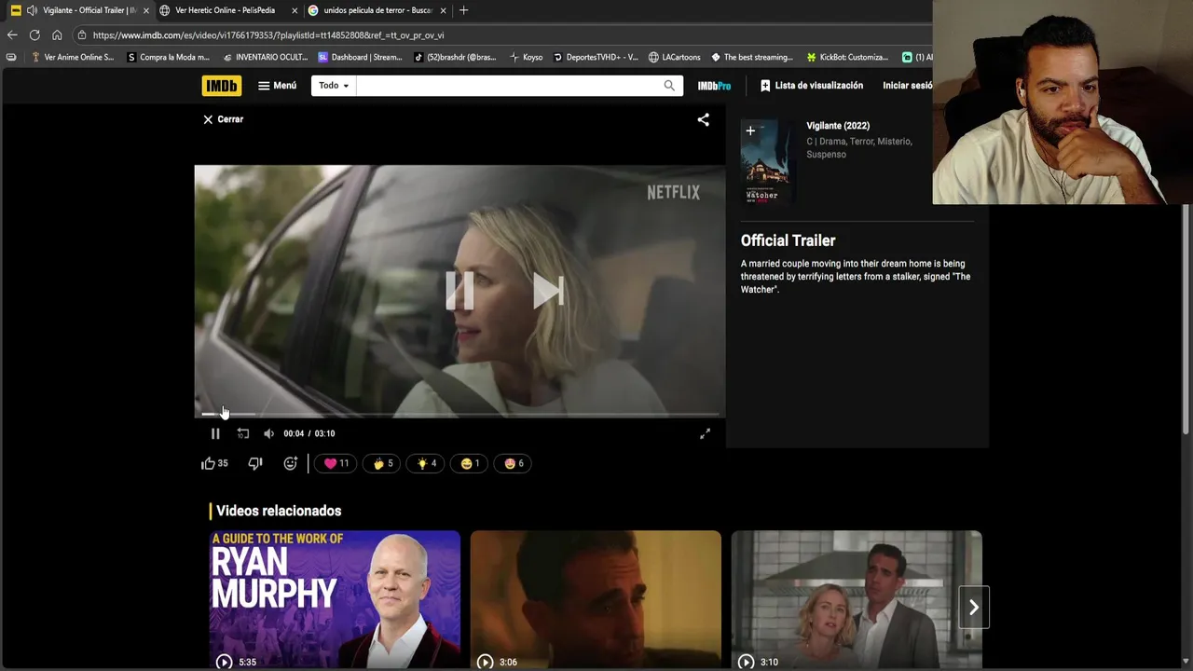Click Iniciar sesión
Viewport: 1193px width, 671px height.
[x=907, y=86]
